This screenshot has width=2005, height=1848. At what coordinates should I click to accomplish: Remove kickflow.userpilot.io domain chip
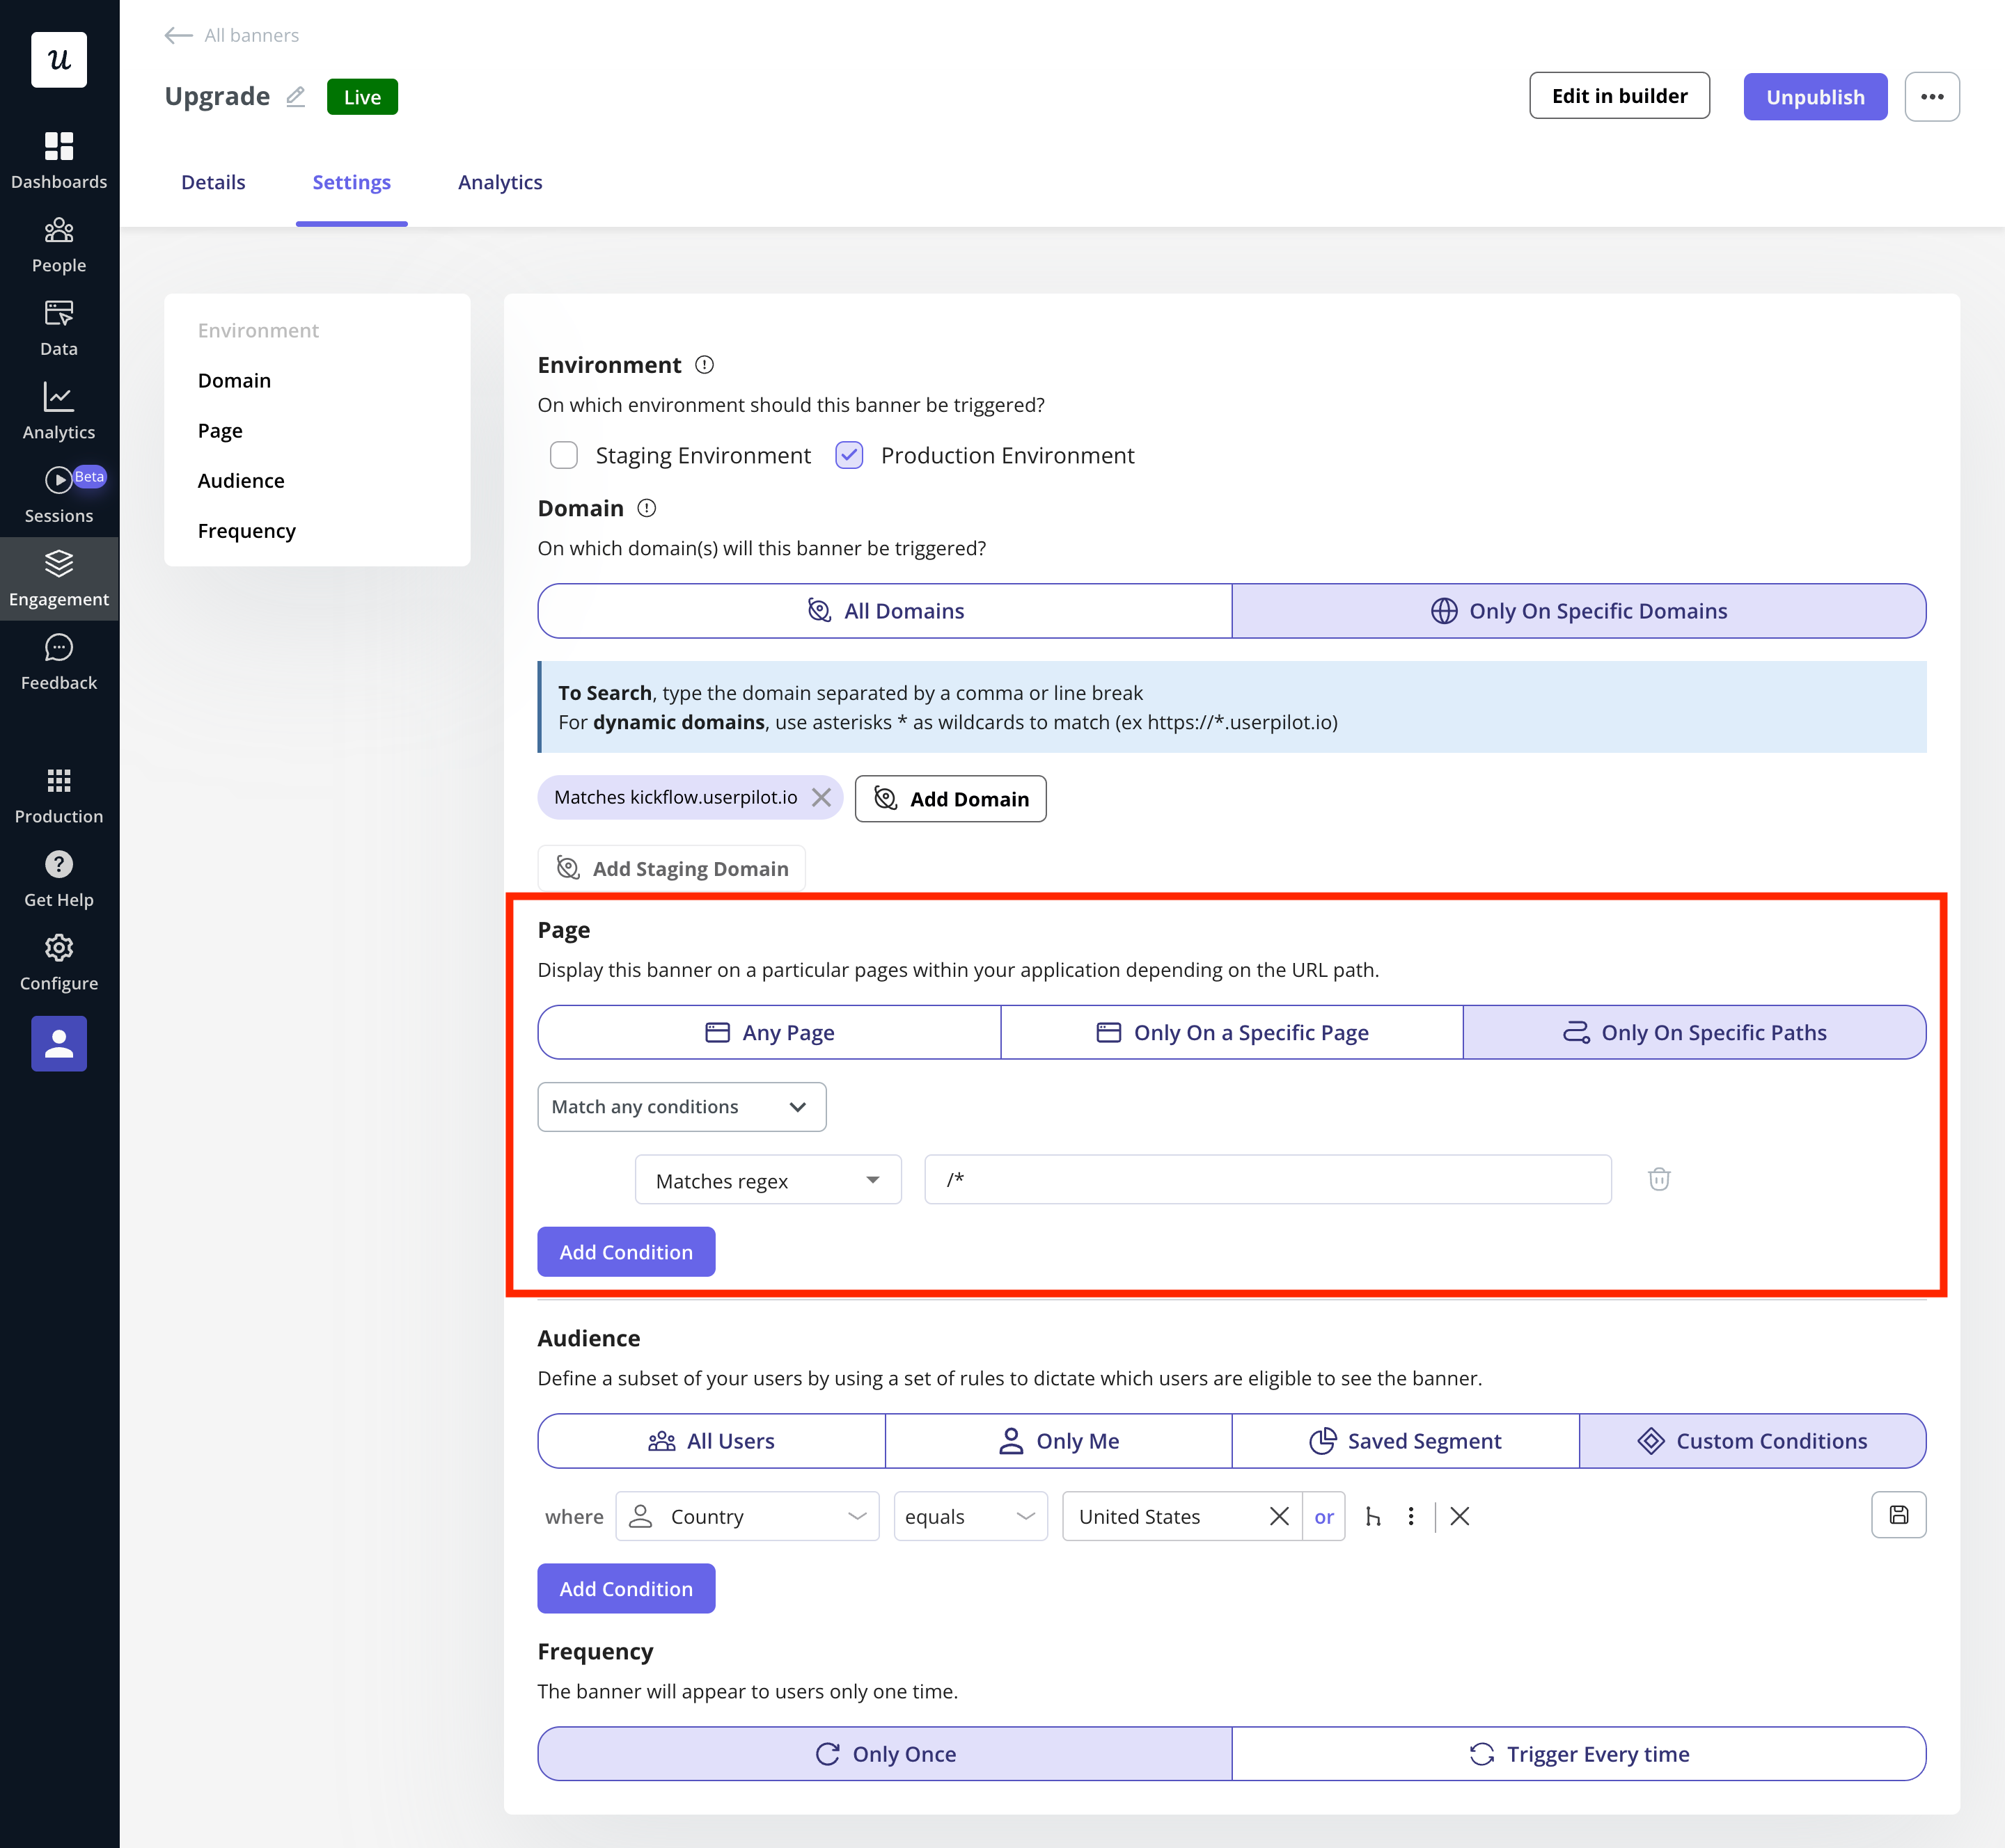point(821,797)
